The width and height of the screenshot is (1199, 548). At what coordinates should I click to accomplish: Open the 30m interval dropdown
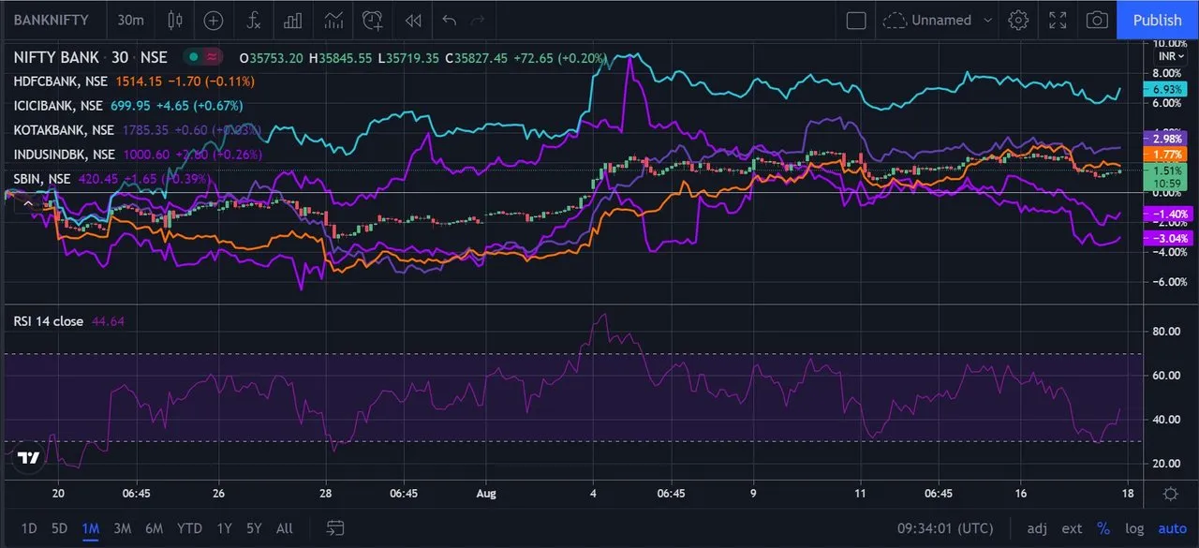(131, 20)
